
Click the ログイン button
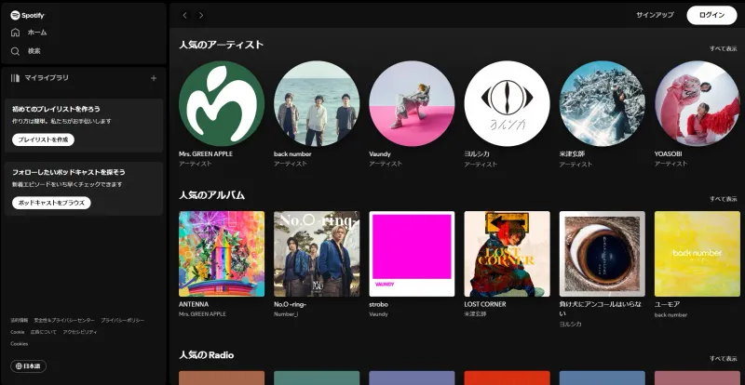click(711, 15)
